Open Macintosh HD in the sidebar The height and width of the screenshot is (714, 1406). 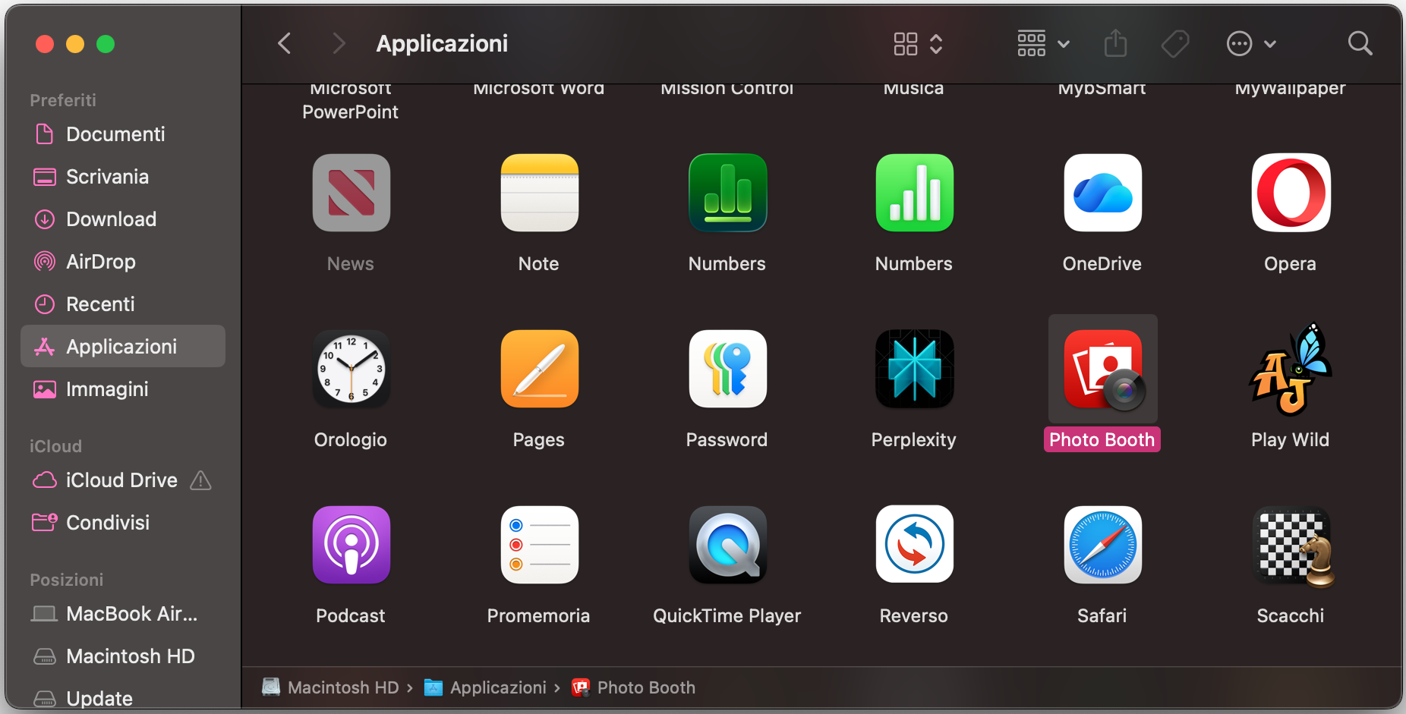123,656
